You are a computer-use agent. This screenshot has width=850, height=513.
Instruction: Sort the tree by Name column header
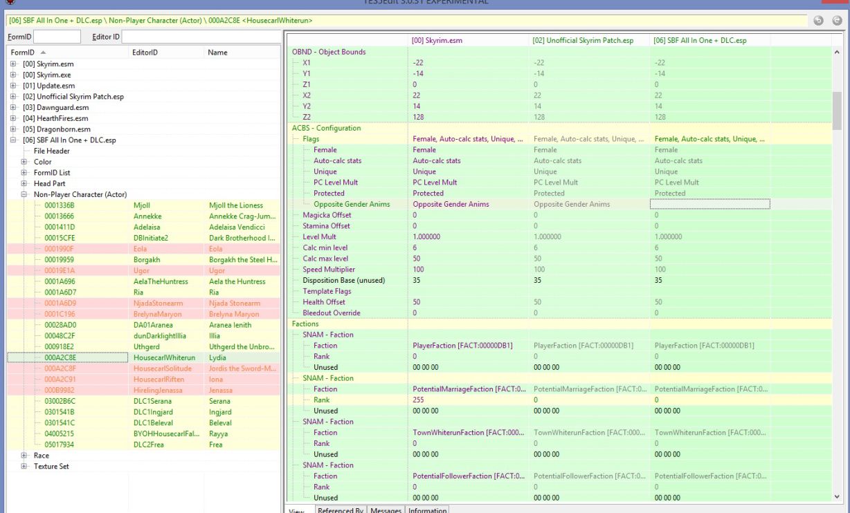(242, 53)
